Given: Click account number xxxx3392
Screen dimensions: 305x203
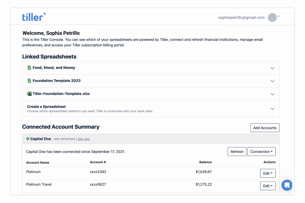Looking at the screenshot, I should click(98, 172).
